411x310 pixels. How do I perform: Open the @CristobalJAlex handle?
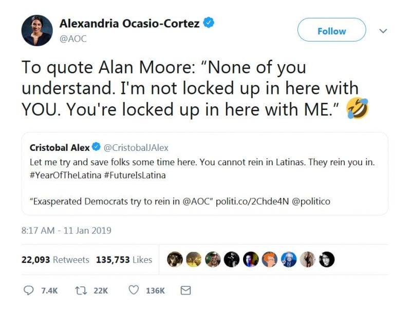[x=136, y=148]
